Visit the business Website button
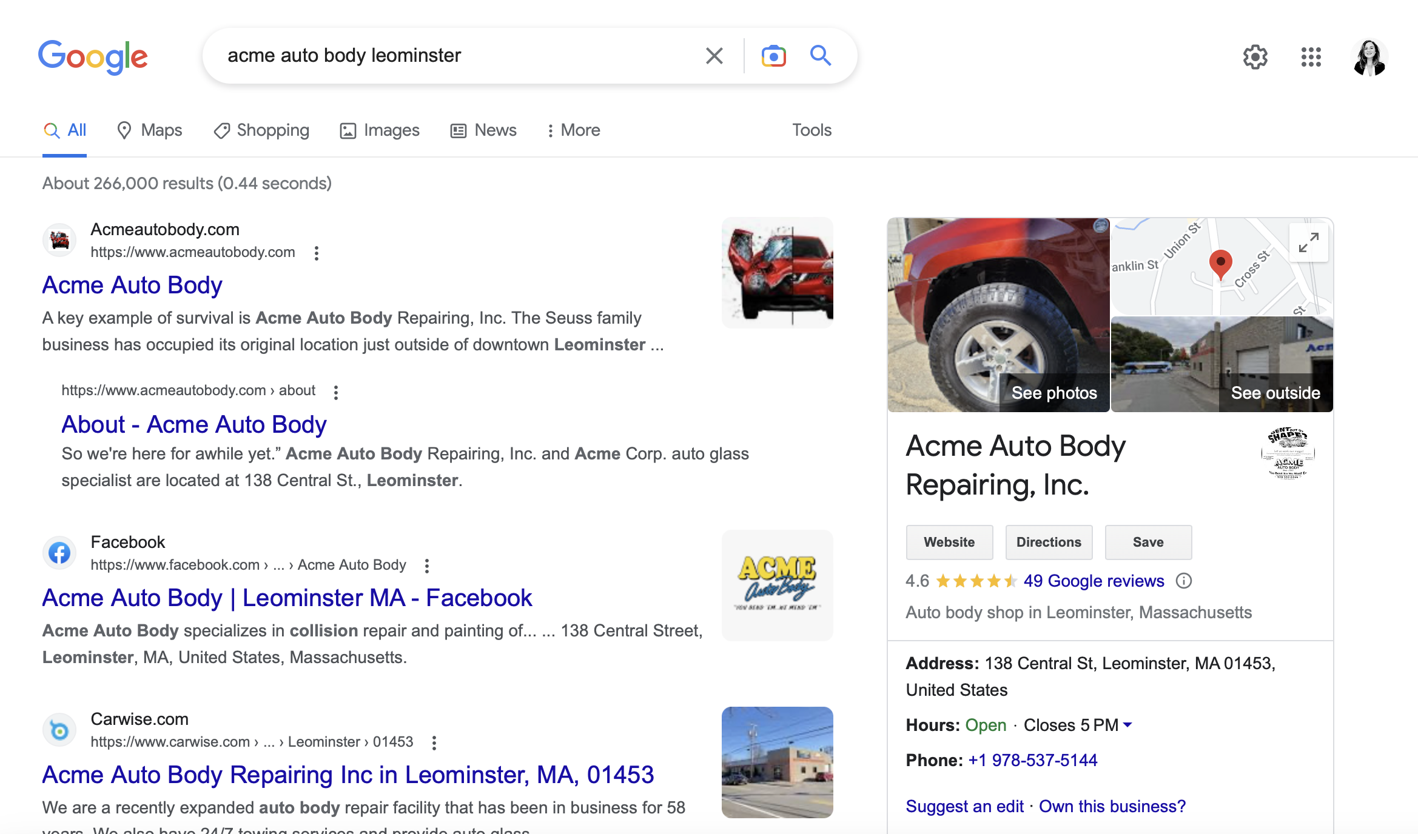 point(949,542)
